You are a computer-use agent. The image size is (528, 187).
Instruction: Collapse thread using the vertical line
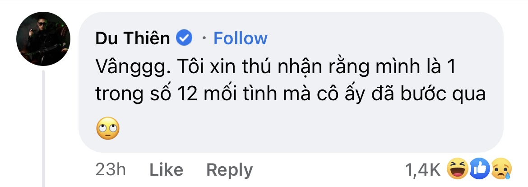tap(43, 128)
